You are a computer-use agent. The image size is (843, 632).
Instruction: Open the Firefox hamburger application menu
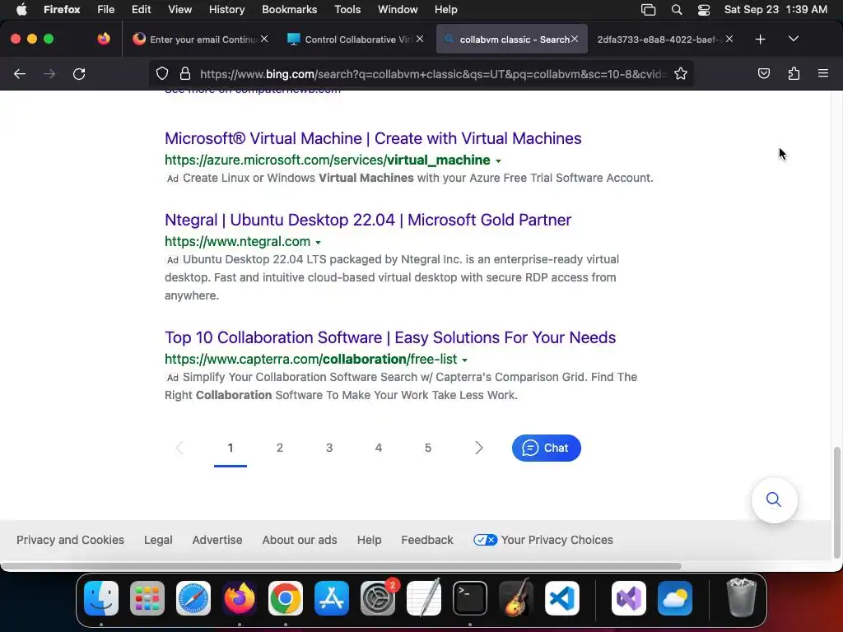click(823, 73)
